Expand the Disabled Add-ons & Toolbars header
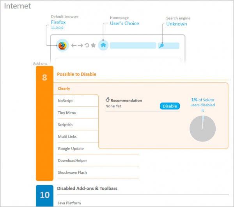Screen dimensions: 234x207 pyautogui.click(x=87, y=189)
